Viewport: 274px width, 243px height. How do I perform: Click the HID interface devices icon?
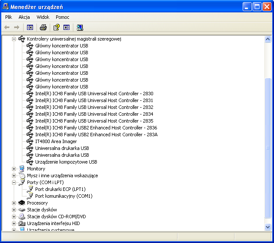[x=22, y=223]
